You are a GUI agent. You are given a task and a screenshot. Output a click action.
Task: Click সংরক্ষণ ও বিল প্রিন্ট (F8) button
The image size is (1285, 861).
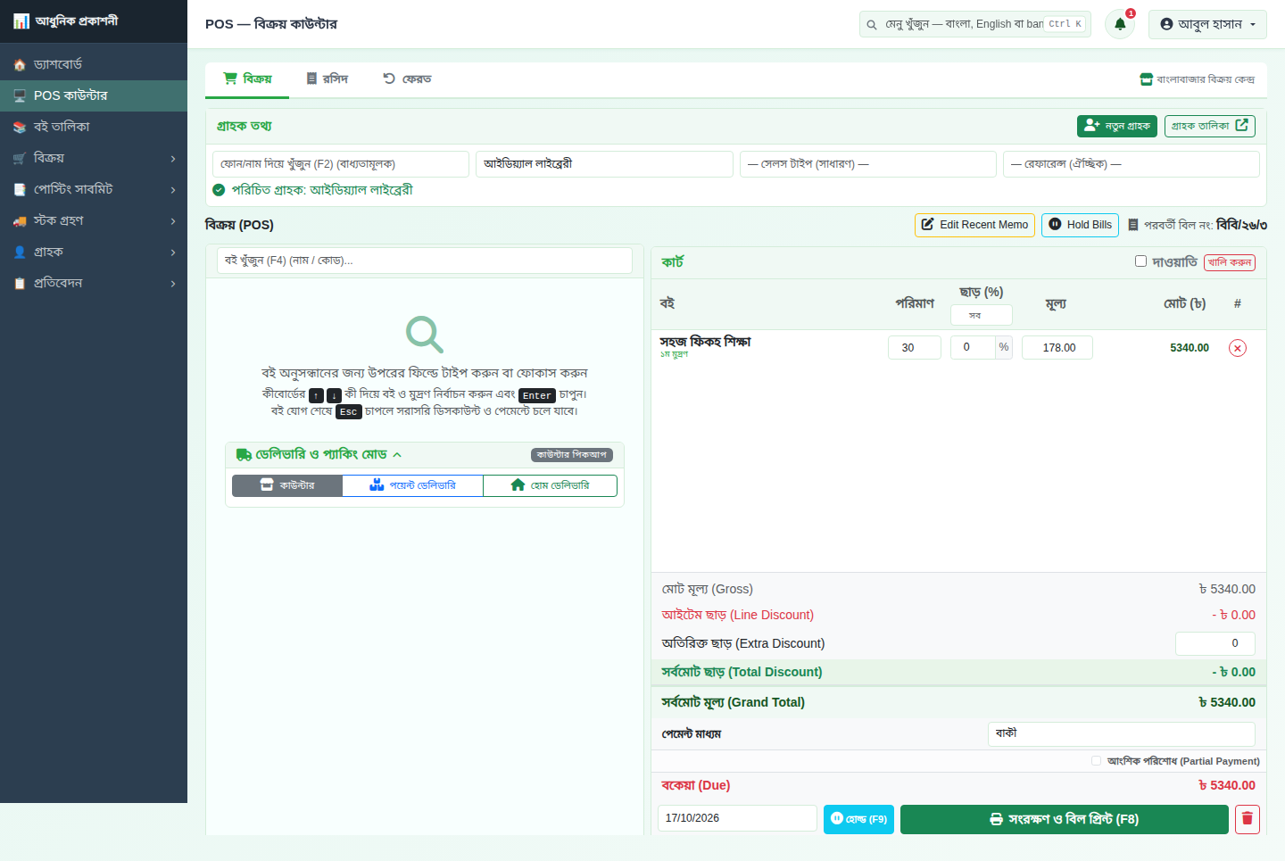tap(1065, 819)
